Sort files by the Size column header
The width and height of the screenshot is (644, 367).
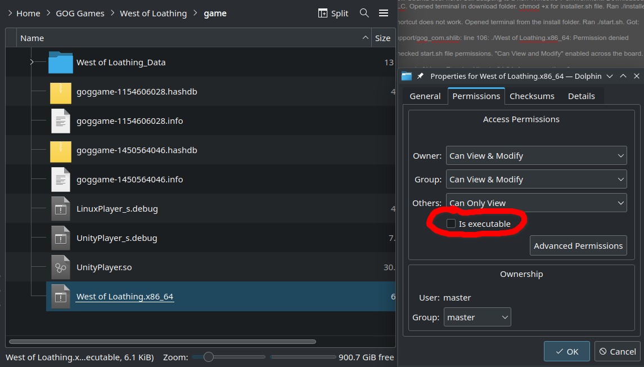click(383, 38)
